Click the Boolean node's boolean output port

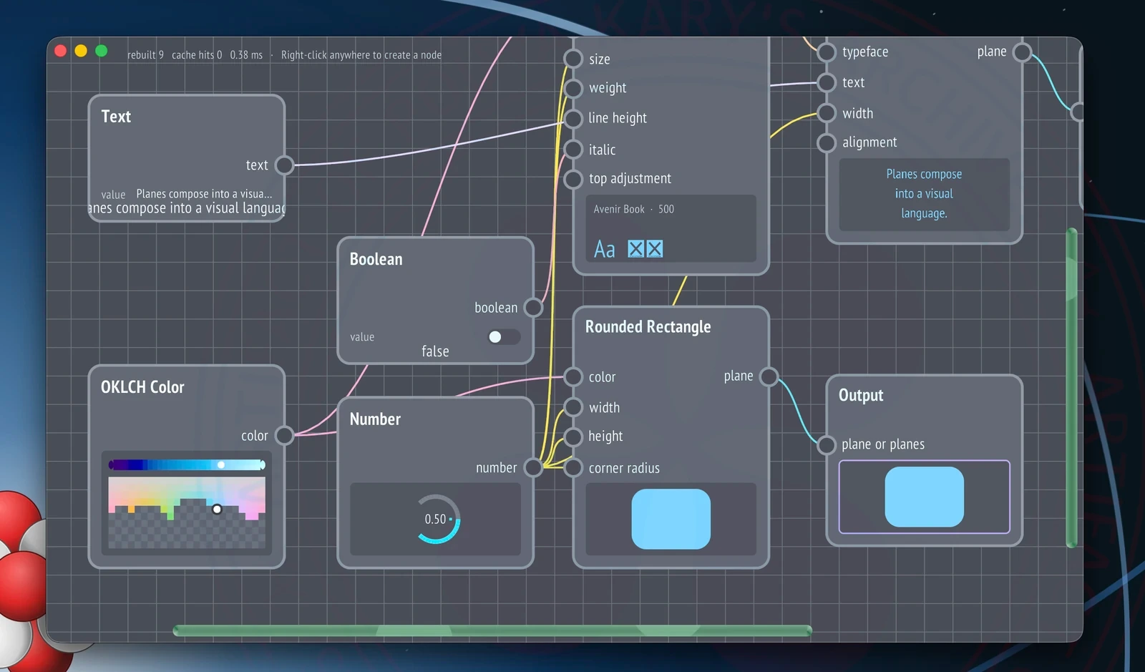[533, 308]
